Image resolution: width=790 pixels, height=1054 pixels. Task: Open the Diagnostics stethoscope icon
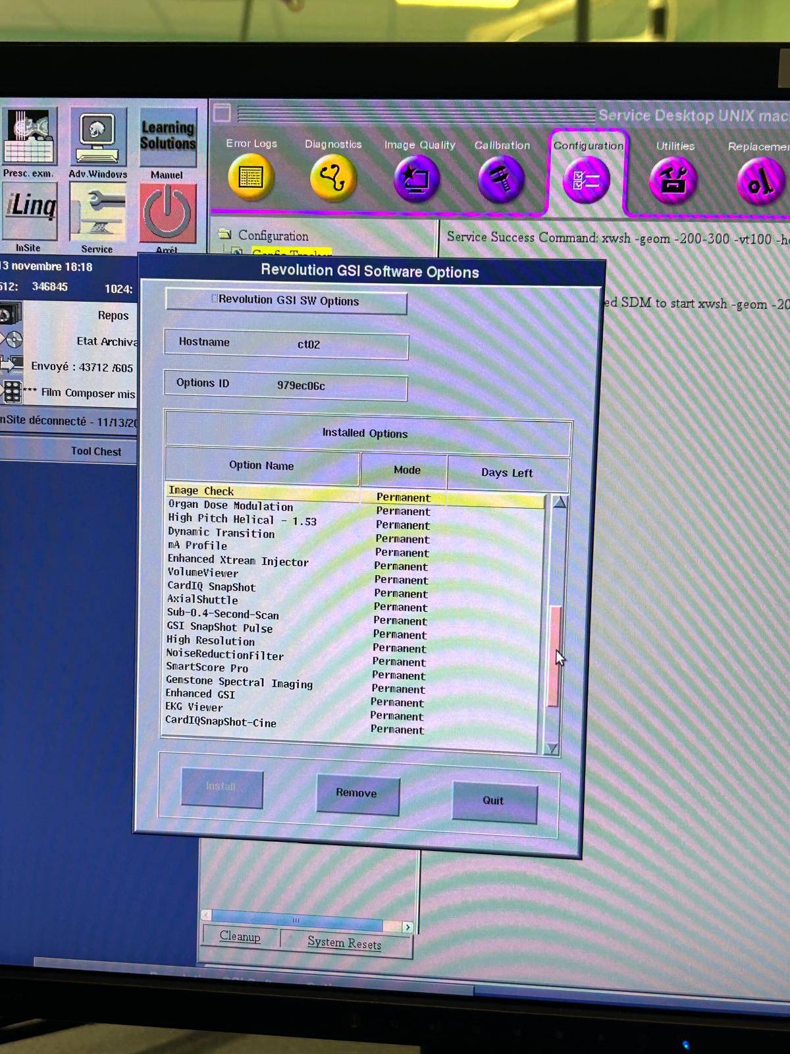coord(332,177)
